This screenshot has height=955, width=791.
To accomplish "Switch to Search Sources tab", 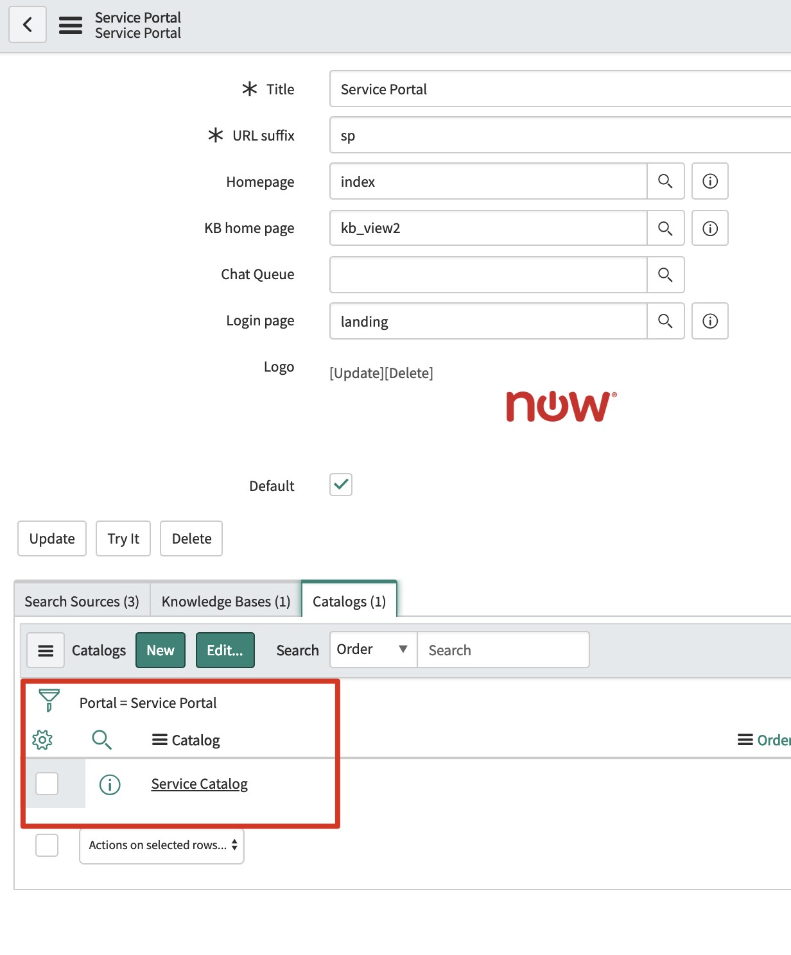I will [x=82, y=601].
